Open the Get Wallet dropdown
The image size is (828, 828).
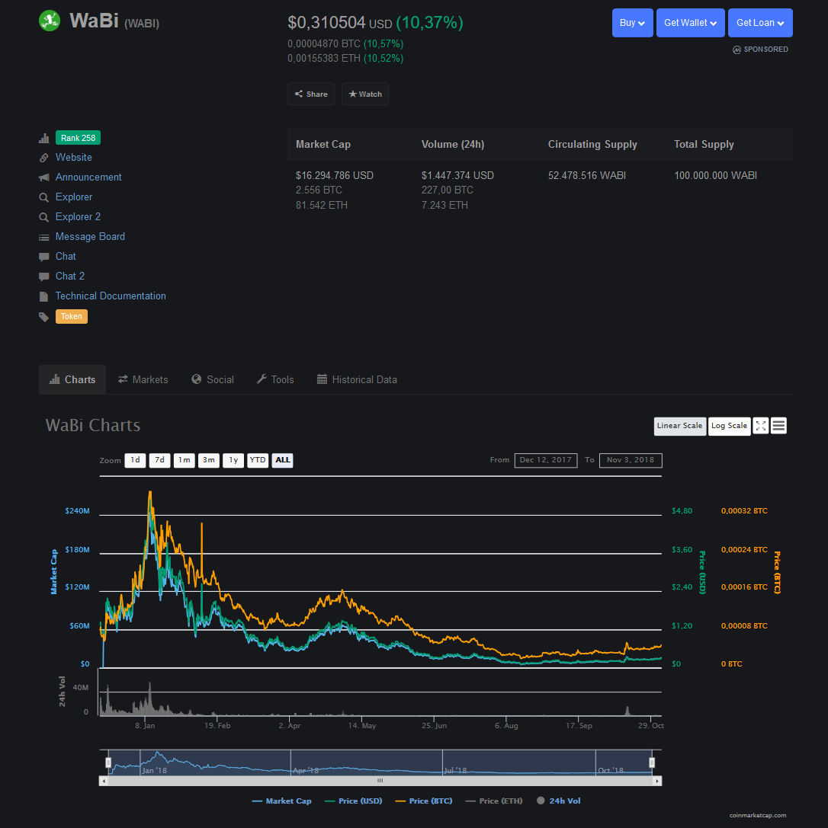tap(690, 23)
